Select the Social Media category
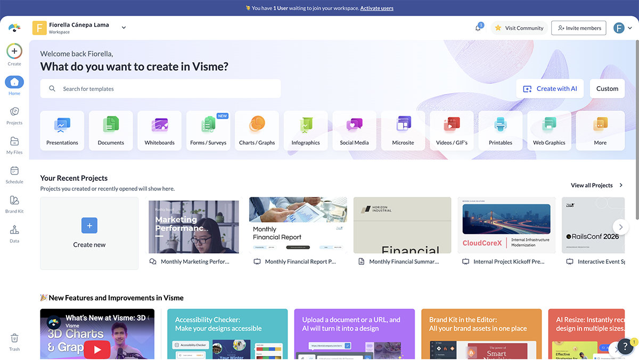The width and height of the screenshot is (639, 360). [x=355, y=130]
